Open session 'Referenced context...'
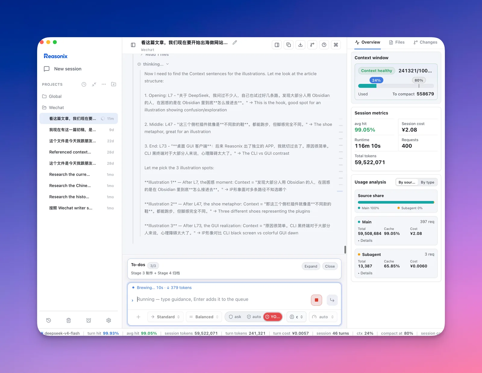Screen dimensions: 482x373 point(79,152)
